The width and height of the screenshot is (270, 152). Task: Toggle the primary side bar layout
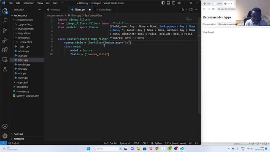point(163,3)
